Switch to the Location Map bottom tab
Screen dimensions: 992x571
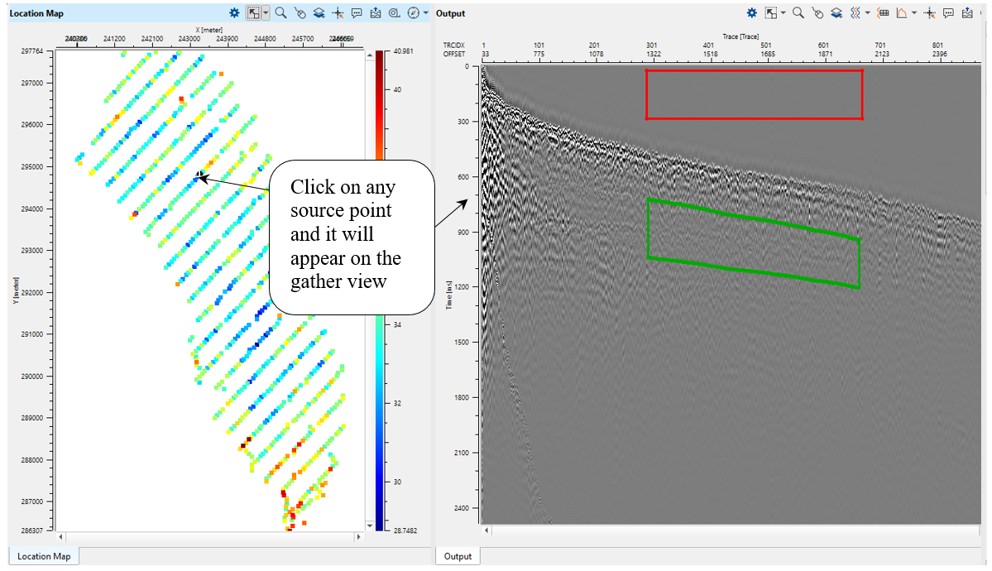point(45,557)
